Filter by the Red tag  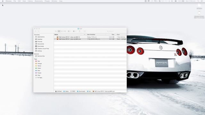(38, 61)
